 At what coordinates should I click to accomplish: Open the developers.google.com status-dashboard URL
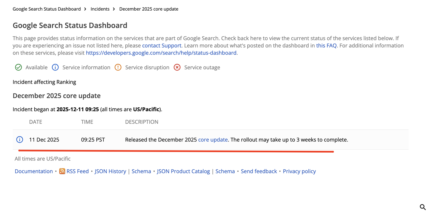point(161,53)
